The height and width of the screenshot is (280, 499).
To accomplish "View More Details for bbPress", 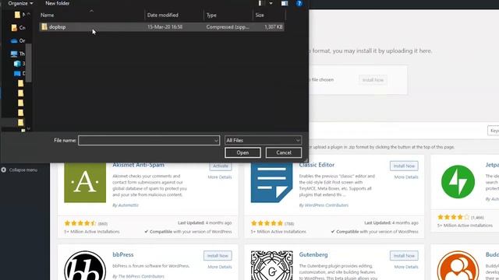I will tap(220, 267).
